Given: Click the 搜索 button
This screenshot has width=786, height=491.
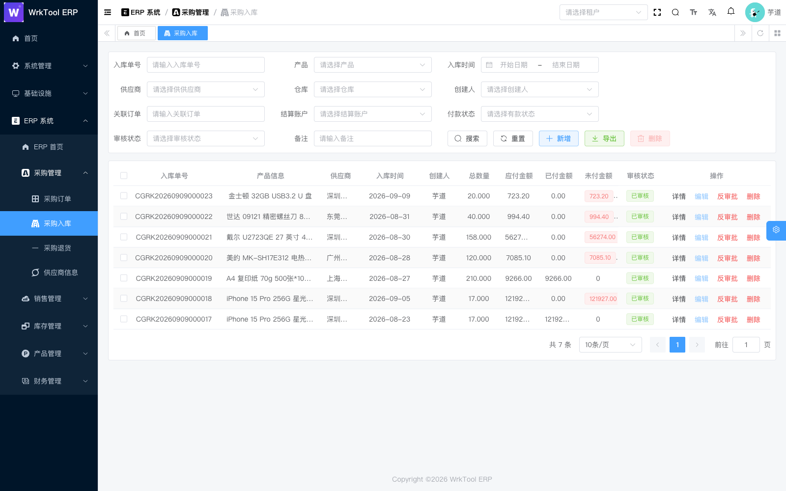Looking at the screenshot, I should click(467, 138).
